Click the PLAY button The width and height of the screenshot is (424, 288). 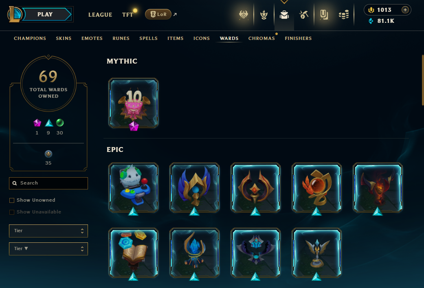(45, 14)
